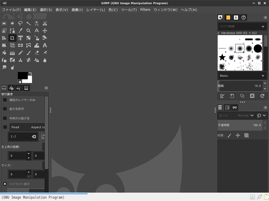Adjust the 不透明度 opacity slider

pos(240,125)
